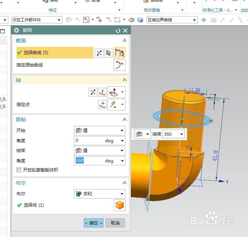Image resolution: width=248 pixels, height=237 pixels.
Task: Close the Revolve dialog
Action: (x=125, y=30)
